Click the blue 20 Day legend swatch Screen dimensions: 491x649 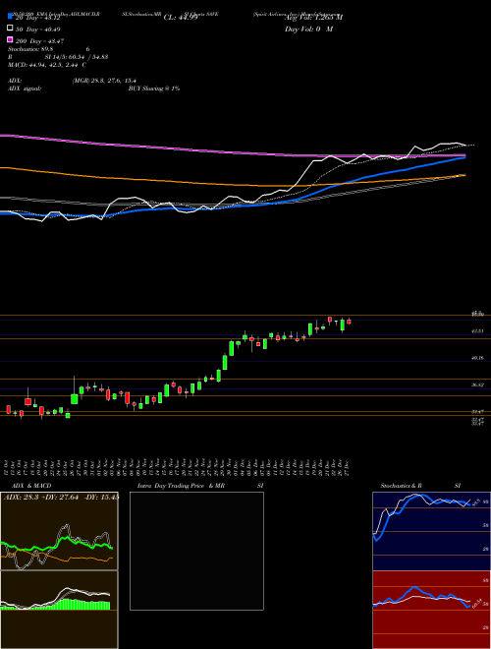pos(10,16)
